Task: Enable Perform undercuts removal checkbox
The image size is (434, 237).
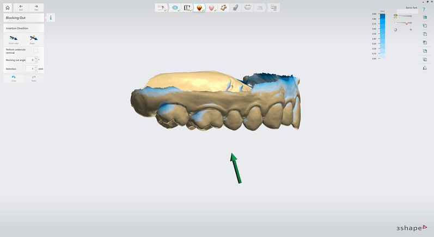Action: (x=35, y=51)
